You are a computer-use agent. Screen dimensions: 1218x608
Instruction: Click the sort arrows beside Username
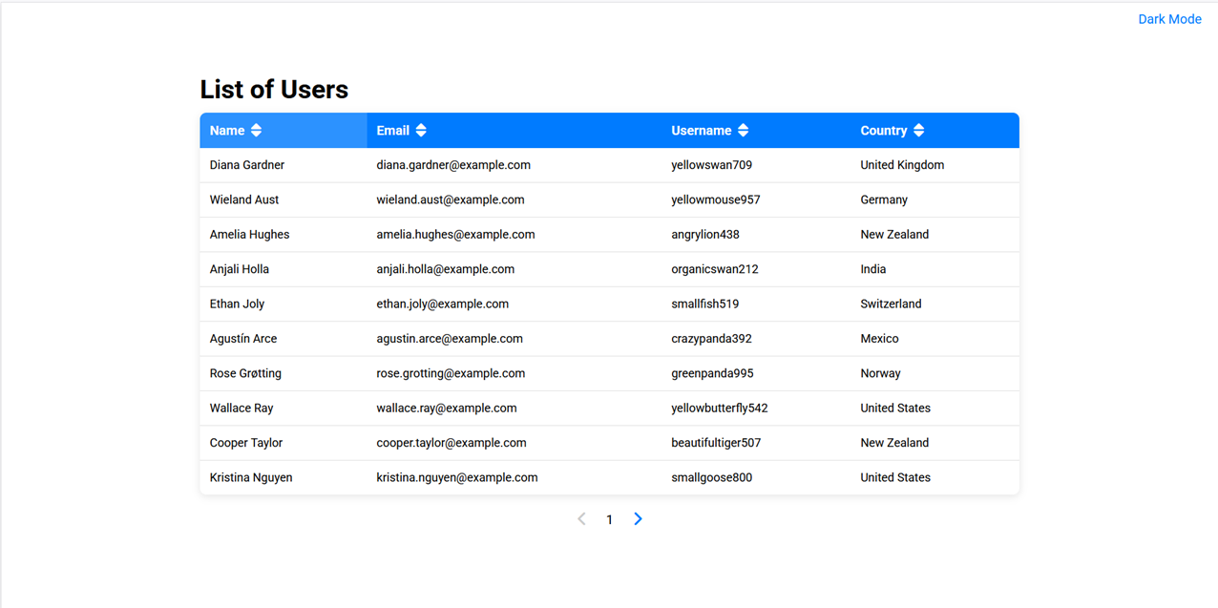pyautogui.click(x=744, y=131)
